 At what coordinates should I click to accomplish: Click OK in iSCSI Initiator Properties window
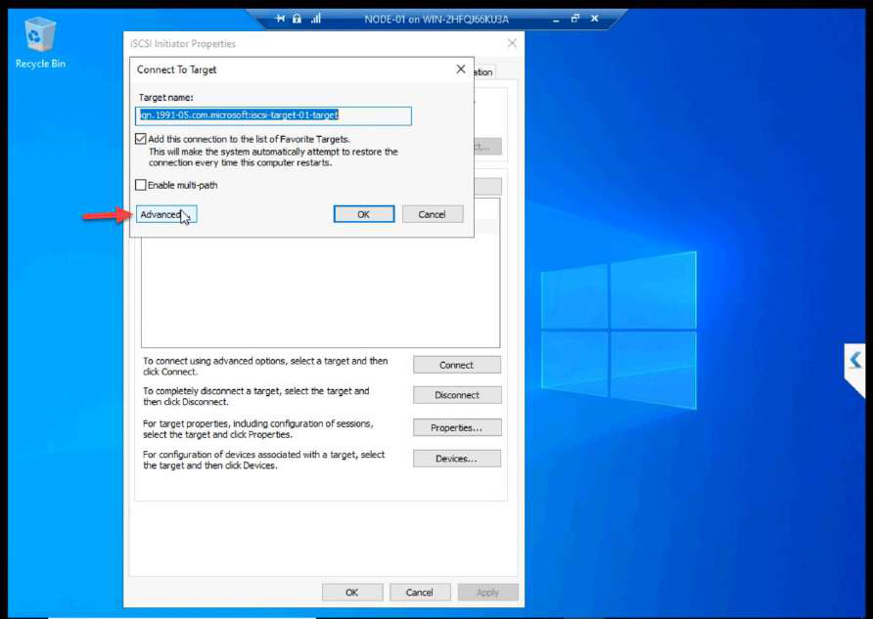click(x=352, y=593)
